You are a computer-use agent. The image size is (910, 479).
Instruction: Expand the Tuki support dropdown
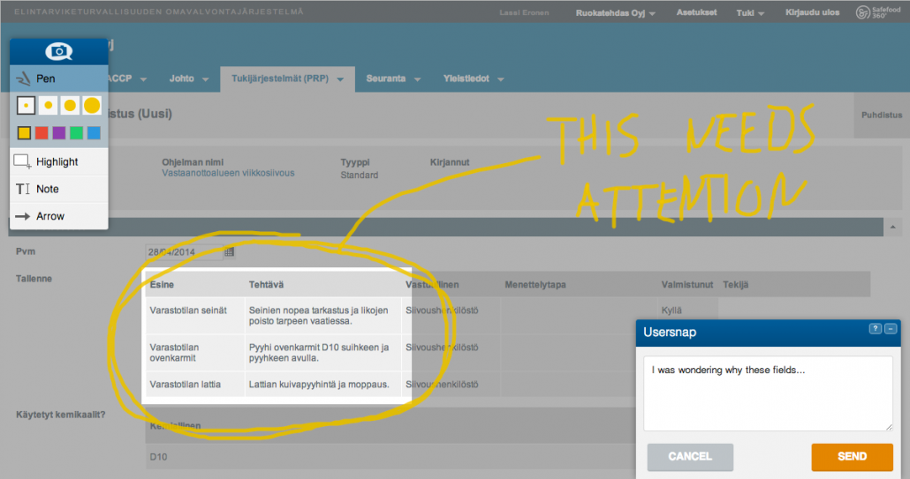750,12
